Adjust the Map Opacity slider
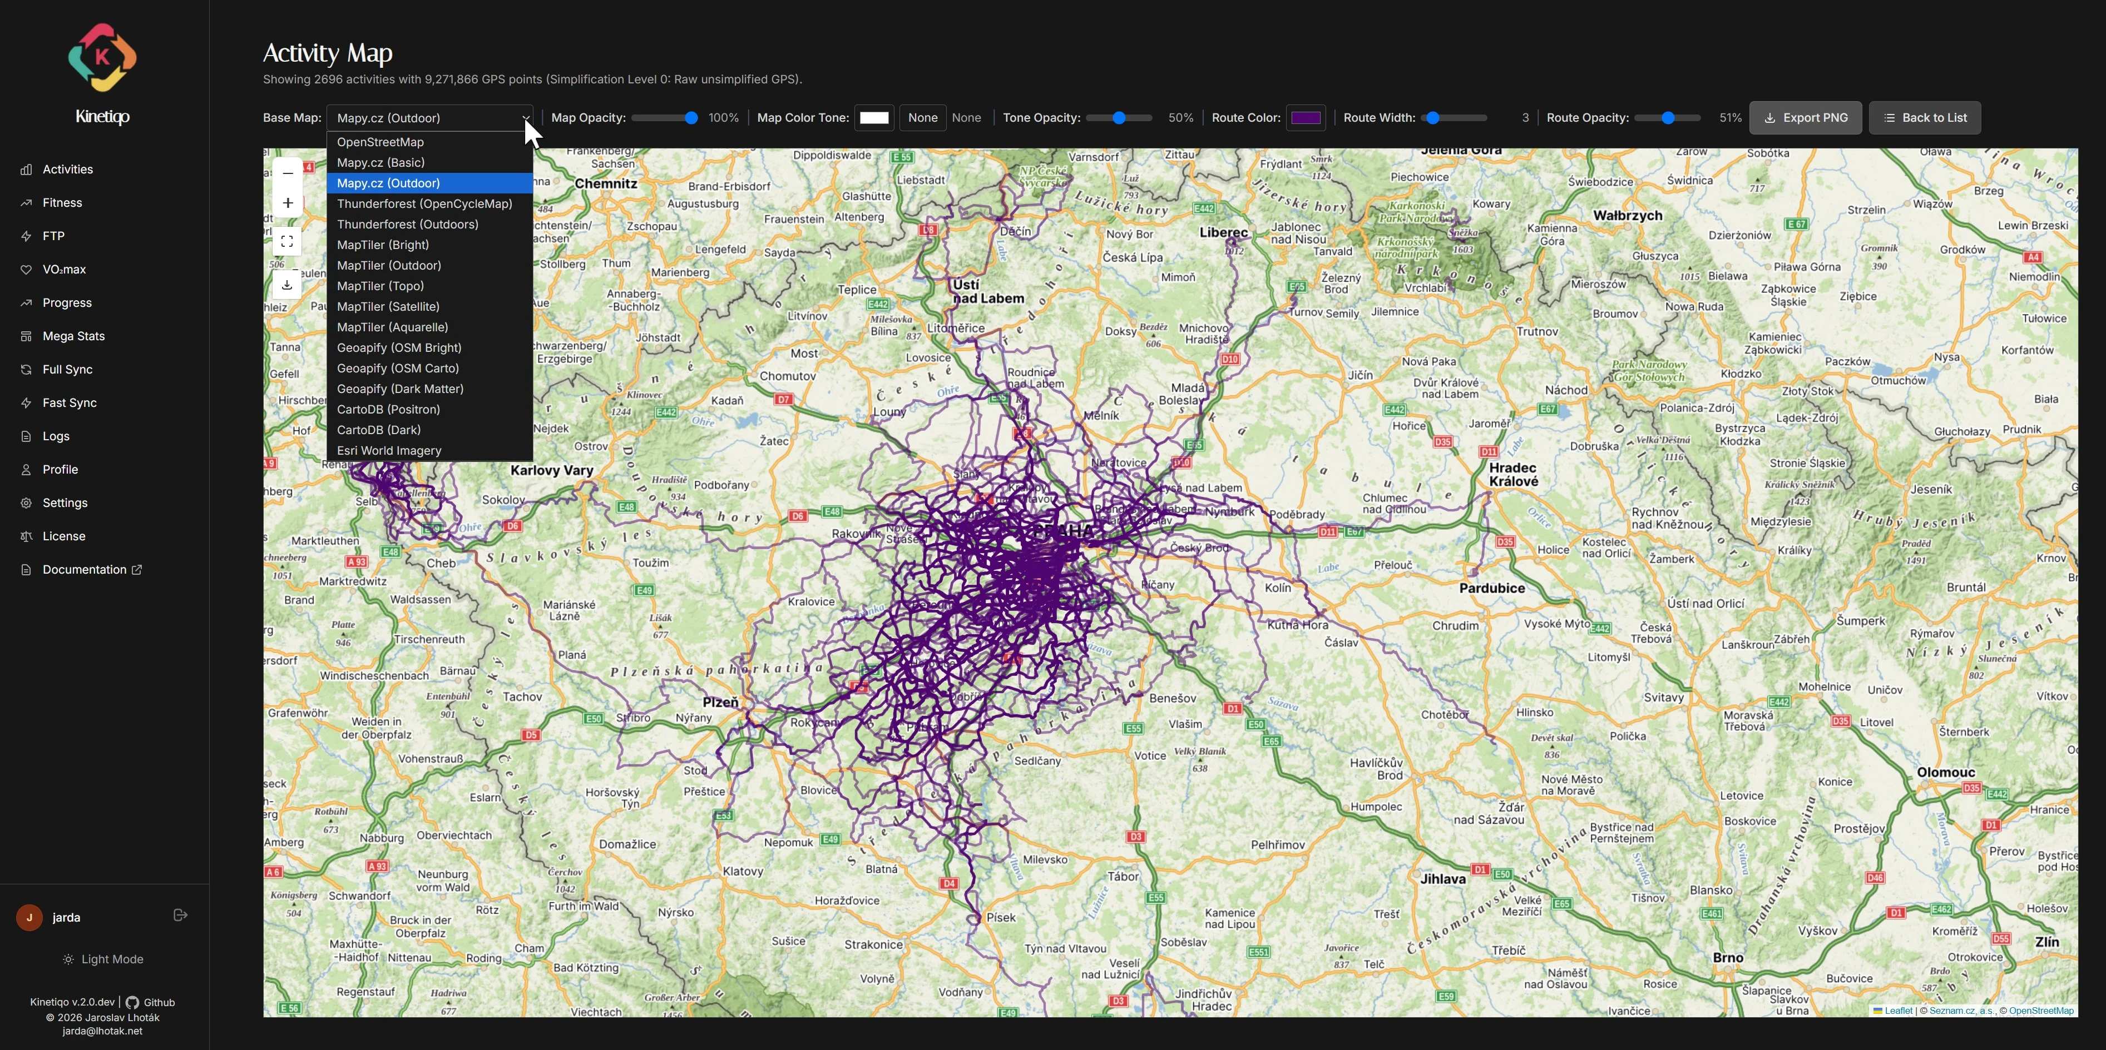Viewport: 2106px width, 1050px height. tap(665, 118)
